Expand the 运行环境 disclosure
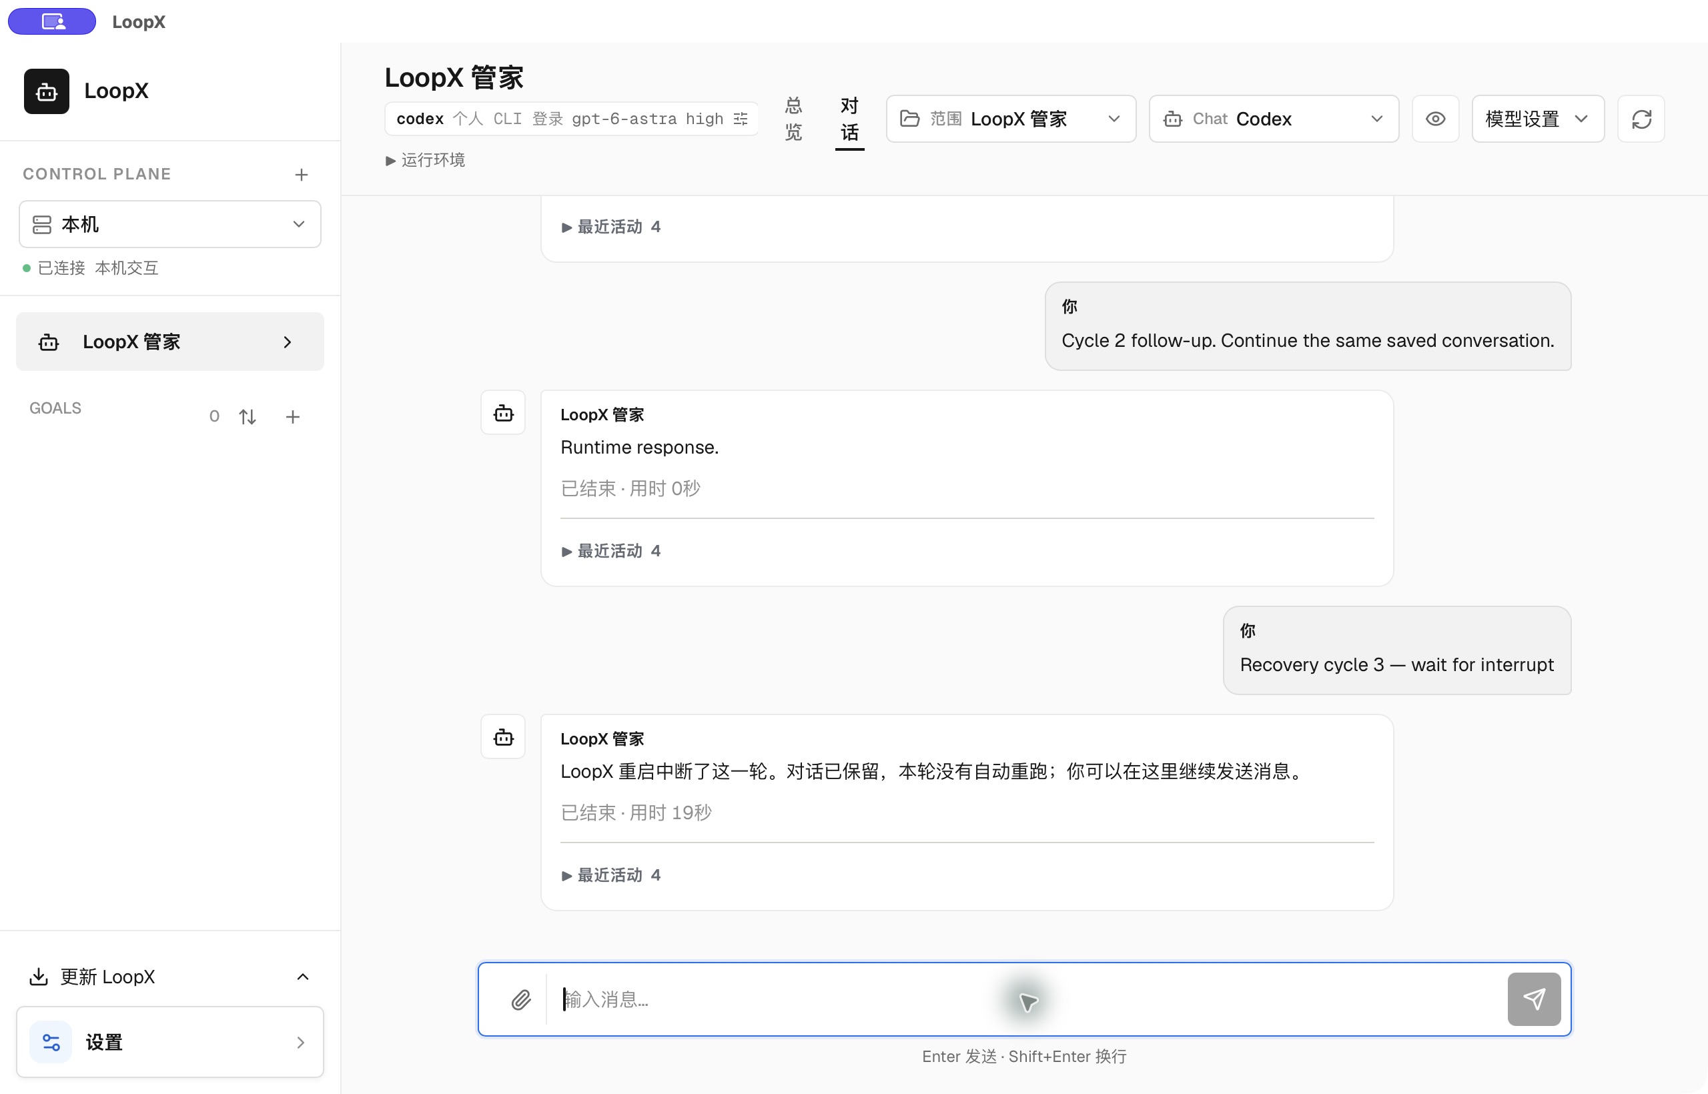This screenshot has height=1094, width=1708. click(425, 160)
